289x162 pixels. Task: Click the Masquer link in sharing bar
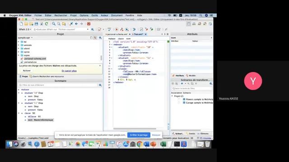156,135
